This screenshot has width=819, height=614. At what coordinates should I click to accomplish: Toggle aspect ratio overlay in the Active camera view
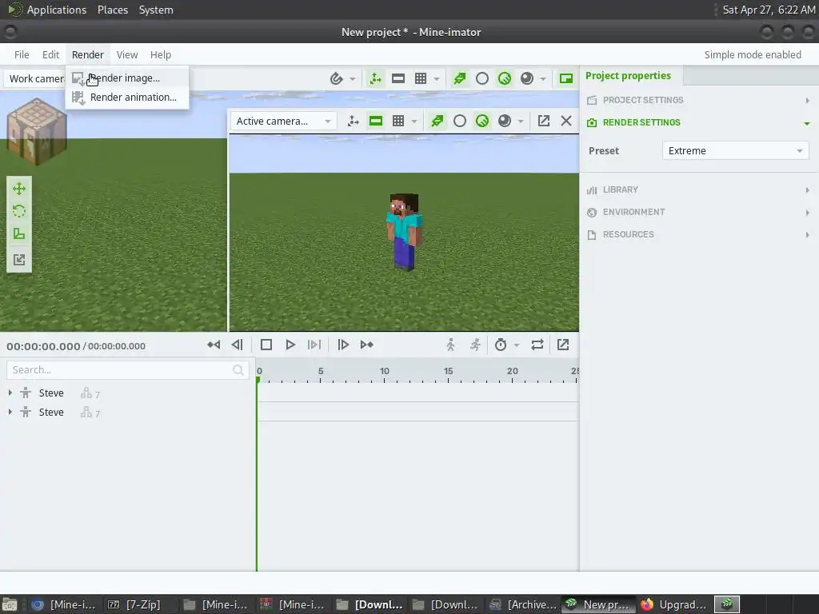[x=376, y=122]
